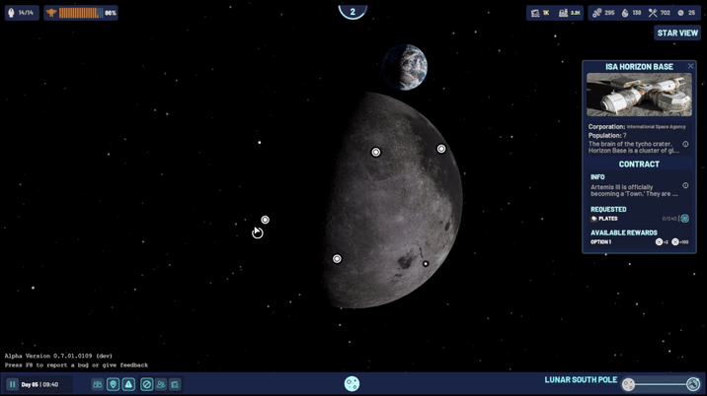This screenshot has width=707, height=396.
Task: Click the Contract section header
Action: [x=639, y=165]
